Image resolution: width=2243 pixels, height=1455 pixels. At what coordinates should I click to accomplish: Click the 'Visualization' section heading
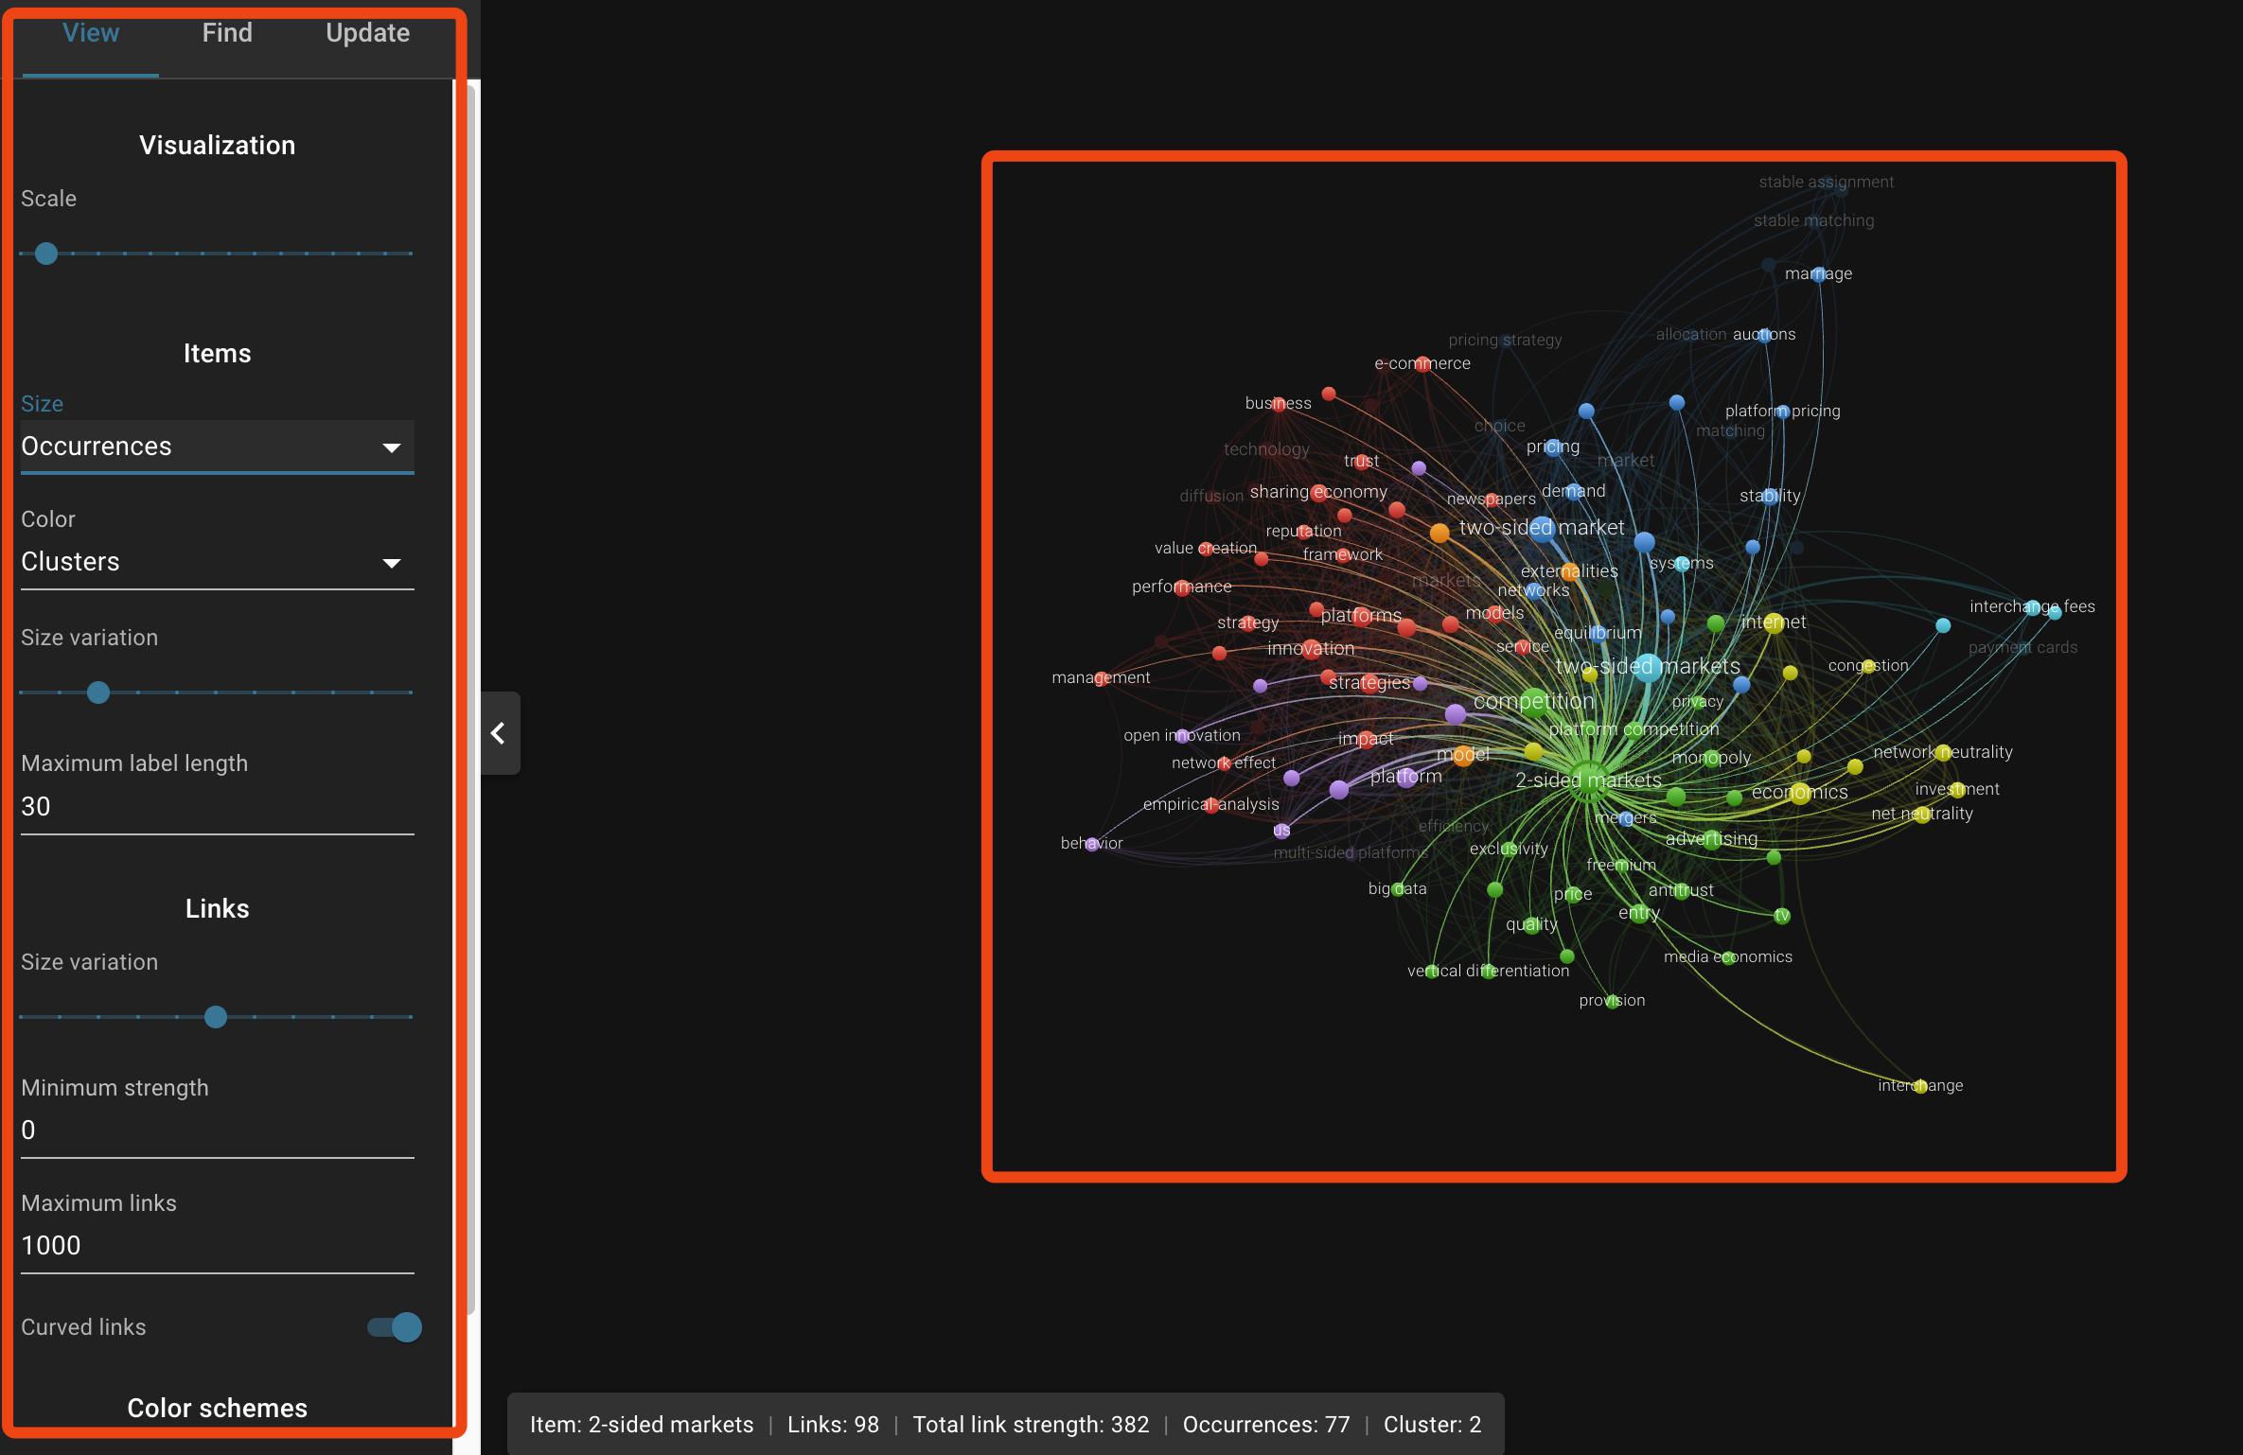[218, 146]
